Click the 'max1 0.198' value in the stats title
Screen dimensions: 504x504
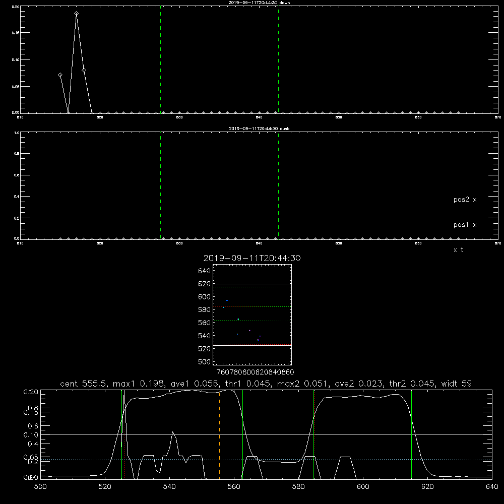(x=139, y=384)
